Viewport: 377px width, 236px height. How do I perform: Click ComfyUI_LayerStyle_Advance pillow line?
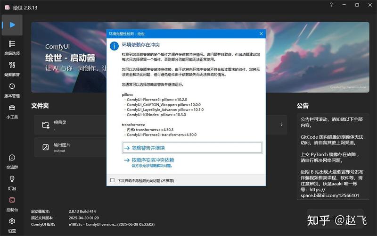tap(165, 110)
